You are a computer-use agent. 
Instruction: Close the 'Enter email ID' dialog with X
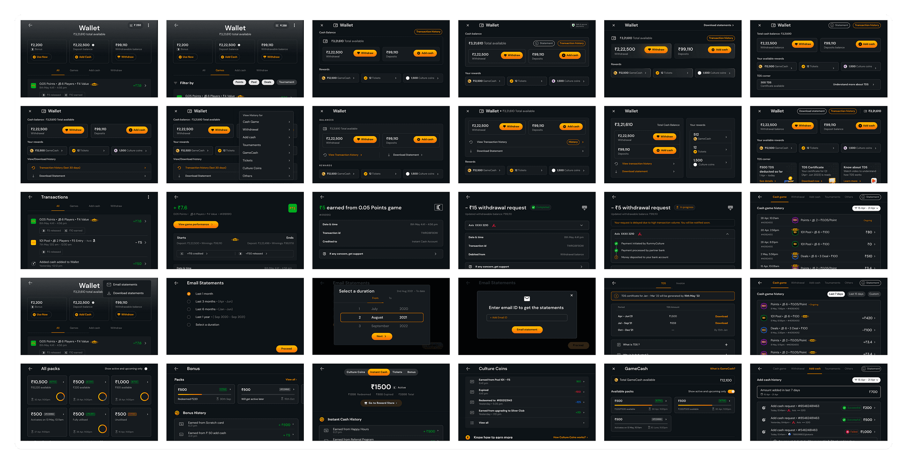[571, 295]
